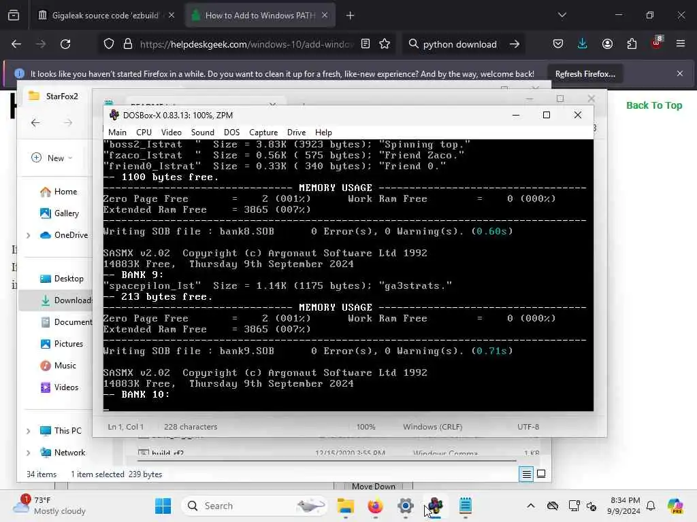Viewport: 697px width, 522px height.
Task: Go back one page in Firefox
Action: pos(16,44)
